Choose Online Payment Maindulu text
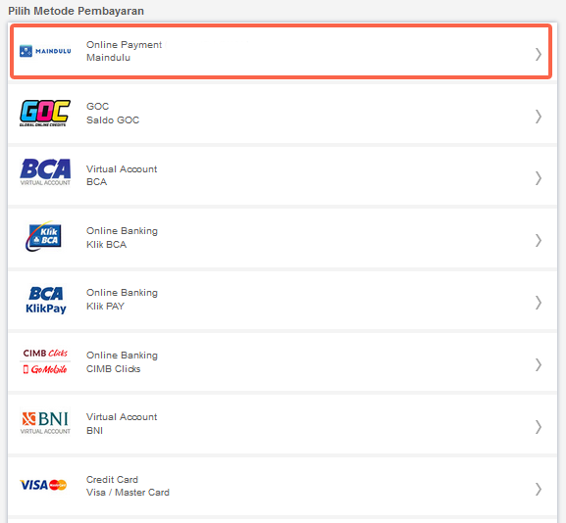 click(124, 51)
